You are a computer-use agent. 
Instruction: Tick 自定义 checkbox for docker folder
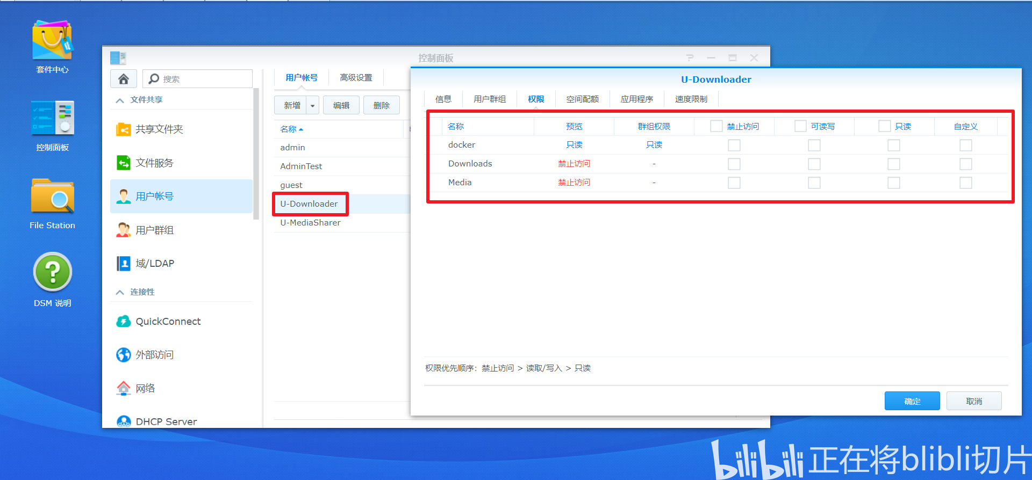click(x=966, y=146)
